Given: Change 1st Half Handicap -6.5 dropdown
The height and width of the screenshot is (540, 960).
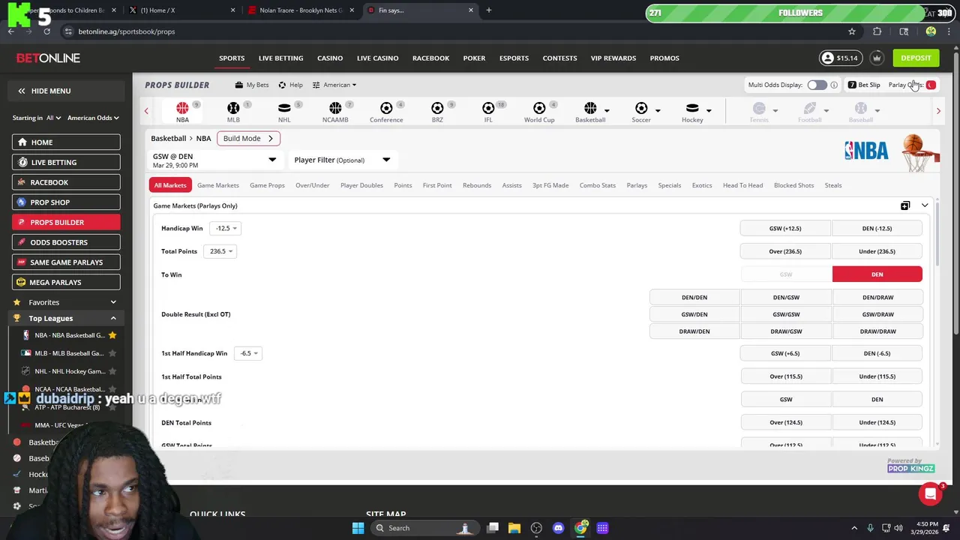Looking at the screenshot, I should coord(248,353).
